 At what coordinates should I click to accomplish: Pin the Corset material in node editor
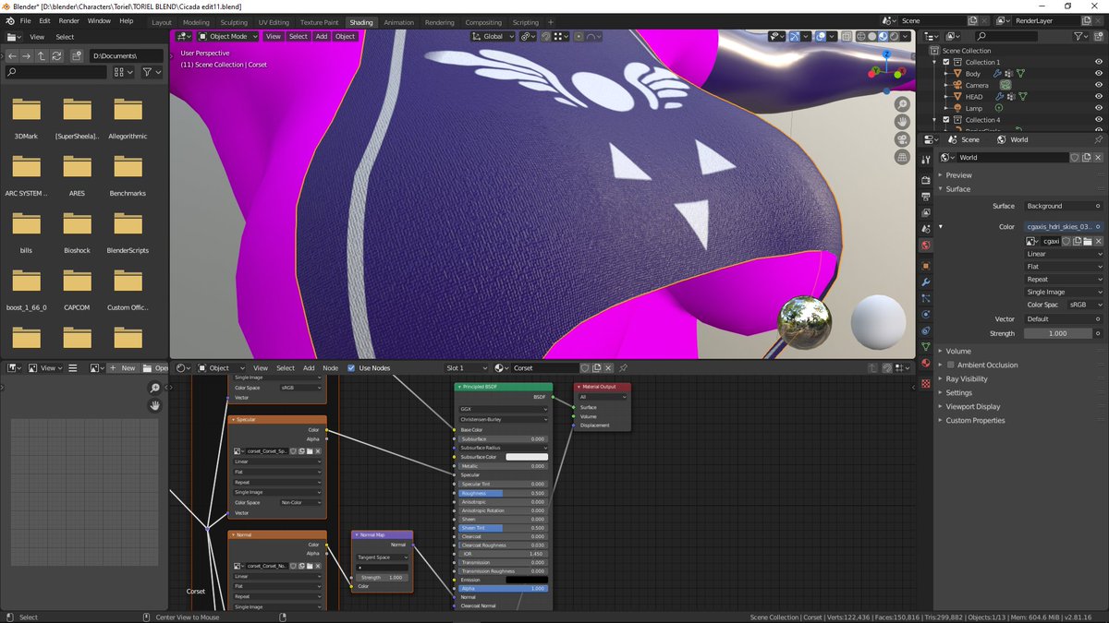(x=623, y=368)
